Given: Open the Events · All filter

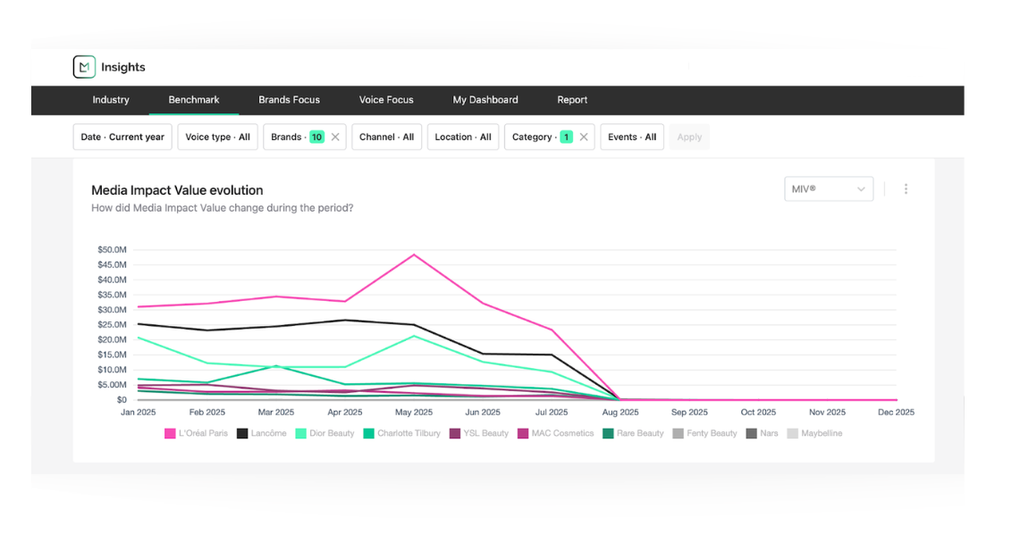Looking at the screenshot, I should coord(632,138).
